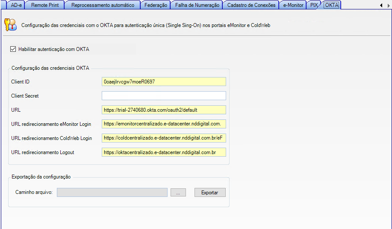Viewport: 392px width, 229px height.
Task: Switch to the e-Monitor tab
Action: pos(293,5)
